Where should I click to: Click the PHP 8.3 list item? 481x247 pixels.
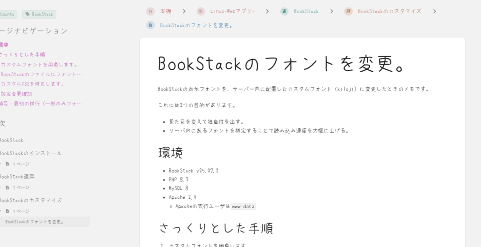click(x=178, y=180)
